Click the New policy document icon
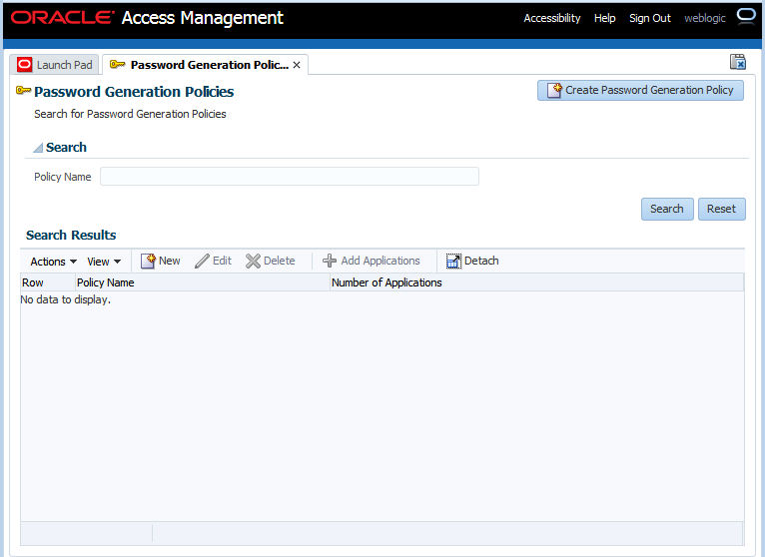The width and height of the screenshot is (765, 557). pyautogui.click(x=148, y=261)
